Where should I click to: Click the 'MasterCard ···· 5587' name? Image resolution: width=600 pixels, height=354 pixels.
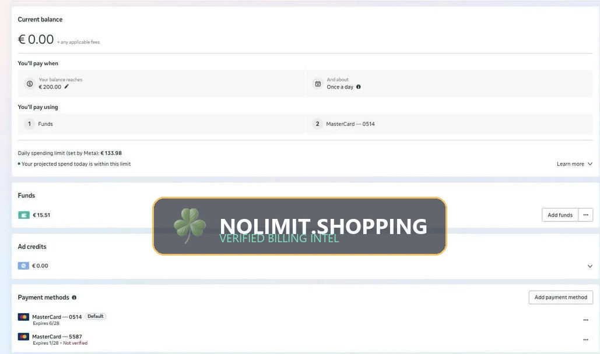[57, 337]
